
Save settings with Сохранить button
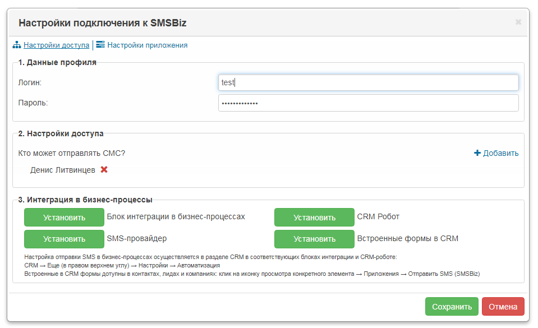[x=452, y=306]
